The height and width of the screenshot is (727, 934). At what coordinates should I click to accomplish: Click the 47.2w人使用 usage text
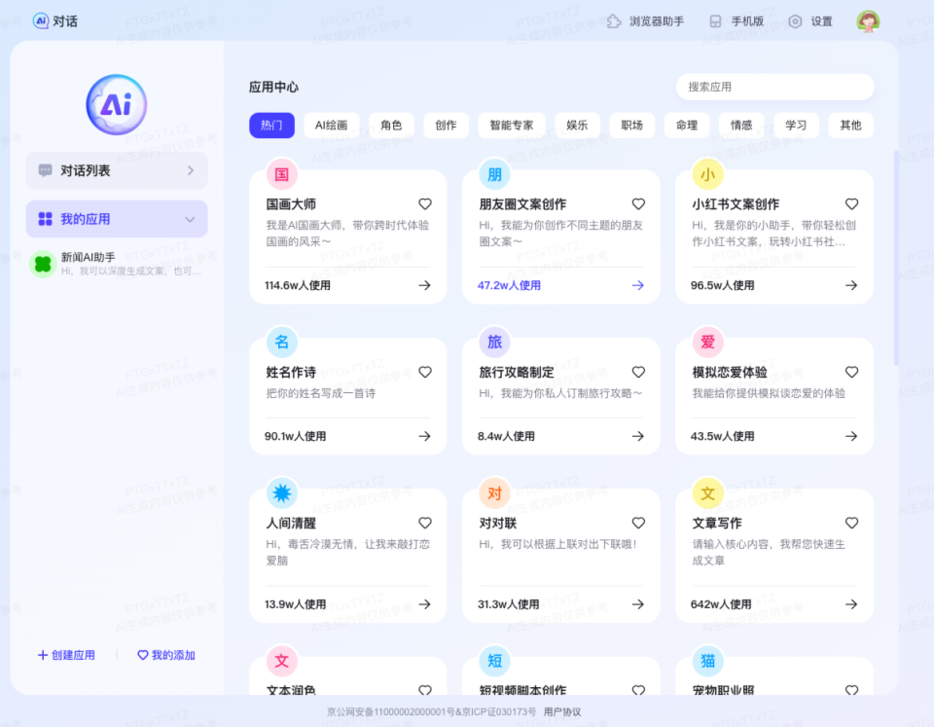click(x=509, y=285)
